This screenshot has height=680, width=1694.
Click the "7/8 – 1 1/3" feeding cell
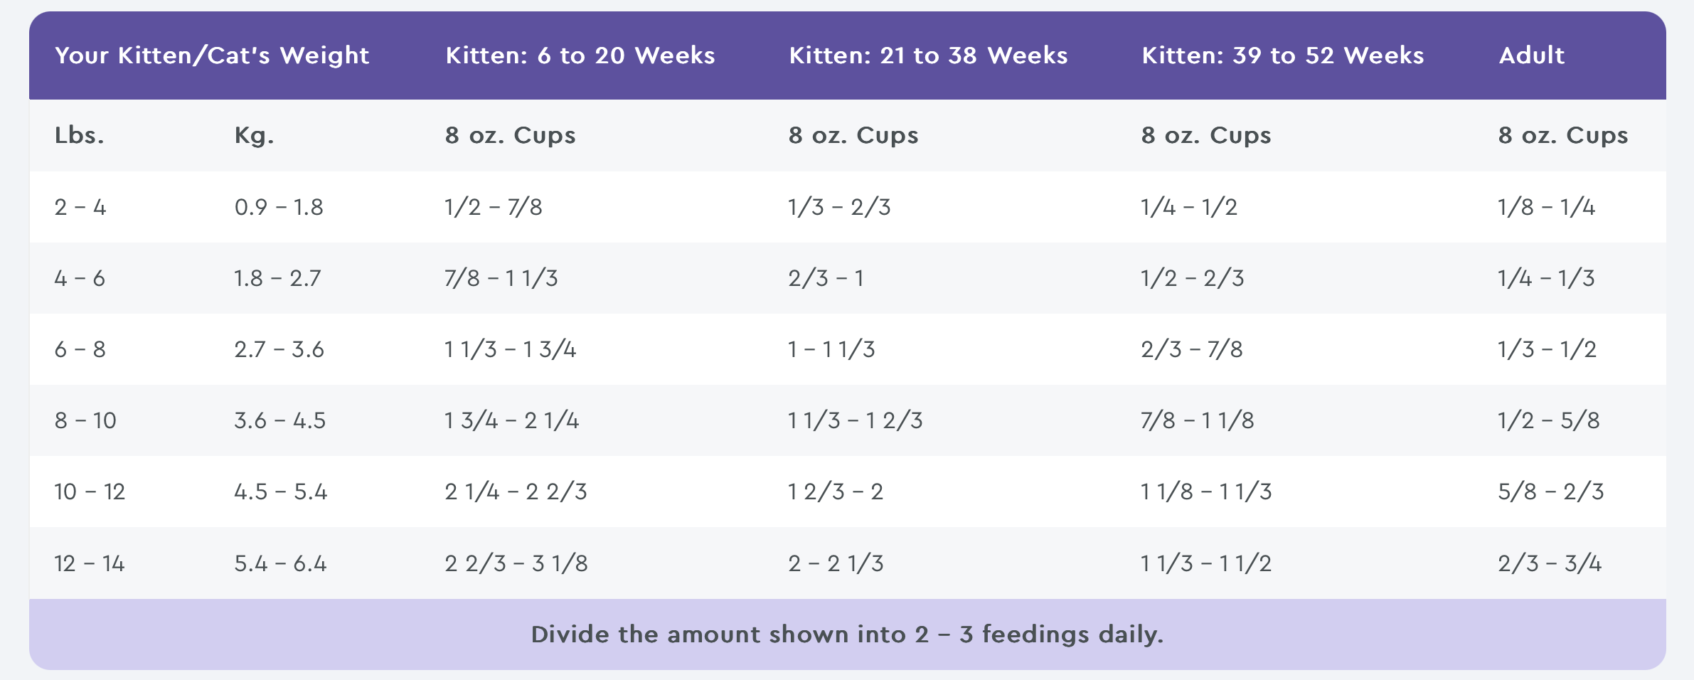(x=501, y=278)
